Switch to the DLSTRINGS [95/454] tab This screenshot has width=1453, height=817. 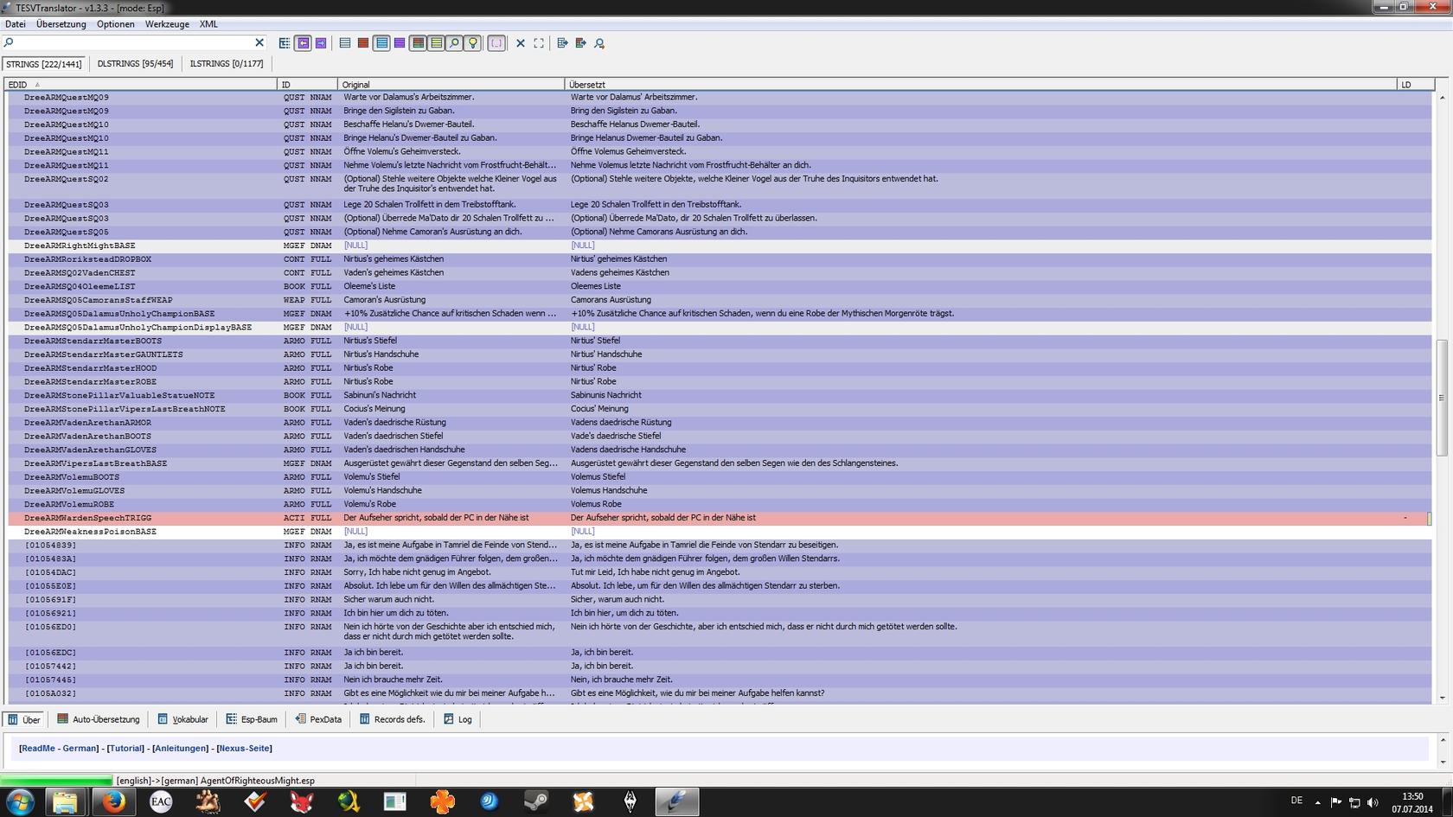135,64
